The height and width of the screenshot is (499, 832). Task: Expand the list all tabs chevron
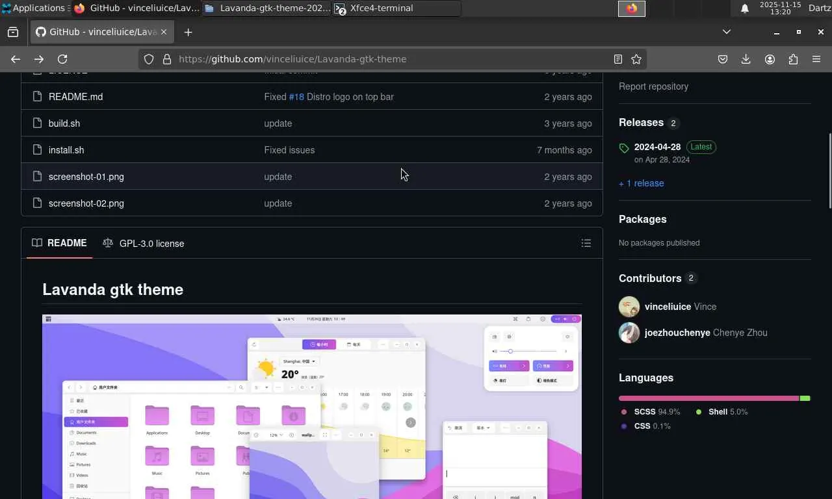click(x=727, y=32)
